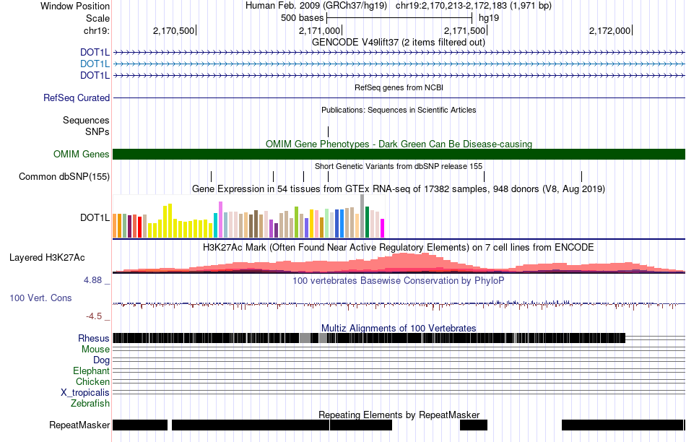Click 'RefSeq genes from NCBI' title
This screenshot has width=686, height=442.
point(399,87)
